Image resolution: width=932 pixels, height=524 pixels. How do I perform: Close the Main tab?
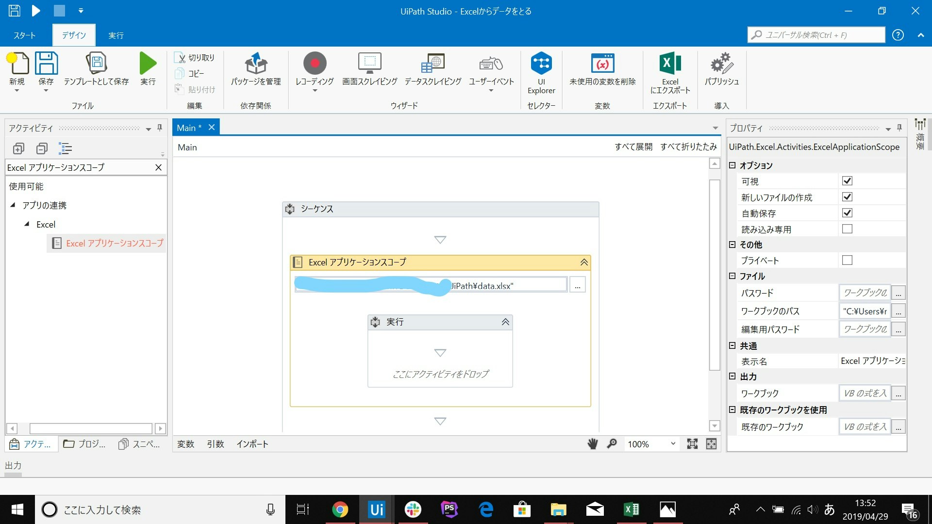(x=212, y=127)
